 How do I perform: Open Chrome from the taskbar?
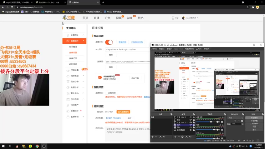tap(37, 146)
